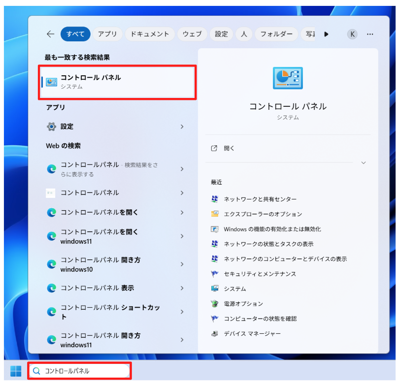The width and height of the screenshot is (398, 384).
Task: Click the システム monitor icon
Action: tap(214, 288)
